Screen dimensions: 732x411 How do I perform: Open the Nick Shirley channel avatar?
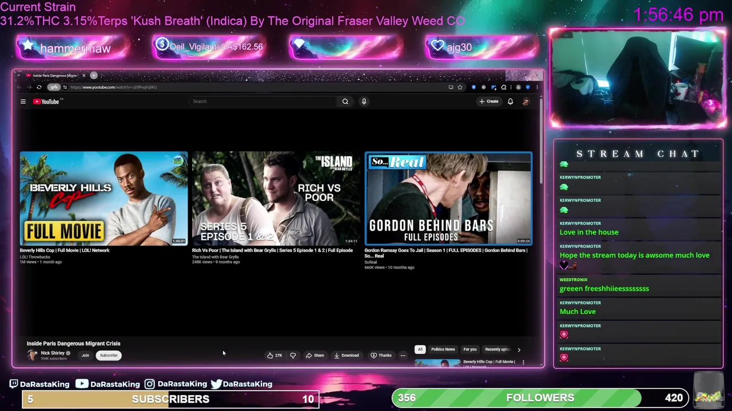tap(32, 355)
